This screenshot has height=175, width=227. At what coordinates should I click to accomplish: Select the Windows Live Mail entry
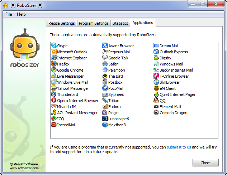pos(72,82)
